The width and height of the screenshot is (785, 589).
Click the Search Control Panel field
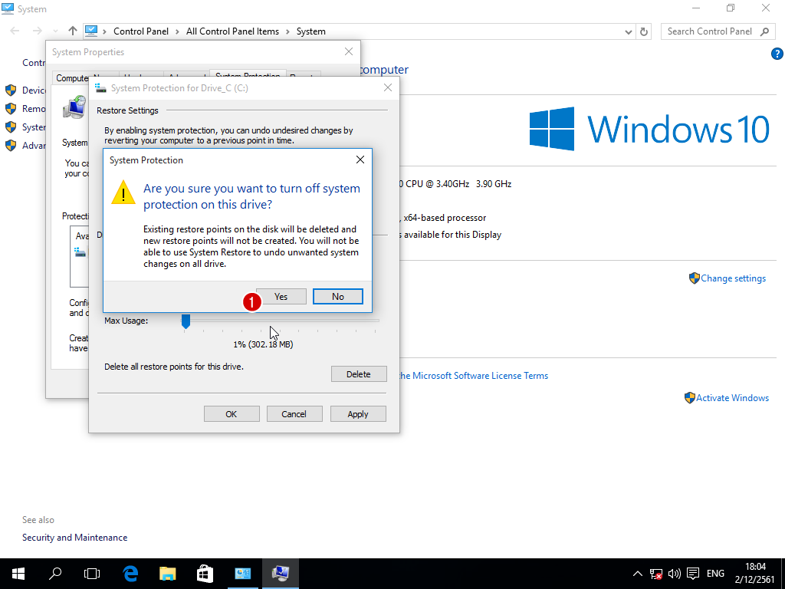(x=709, y=31)
